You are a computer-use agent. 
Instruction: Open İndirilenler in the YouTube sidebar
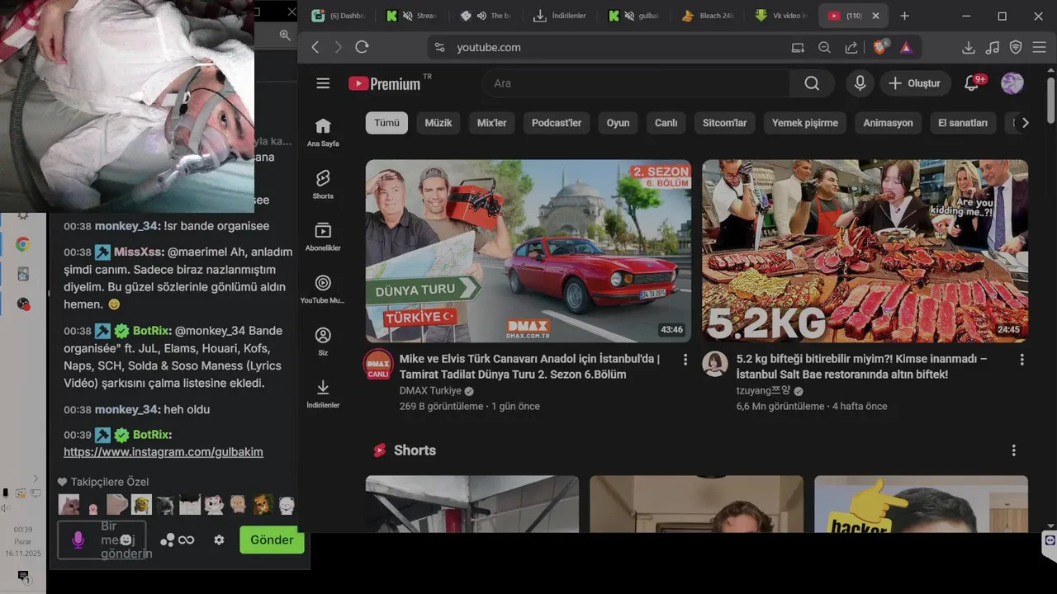coord(323,394)
